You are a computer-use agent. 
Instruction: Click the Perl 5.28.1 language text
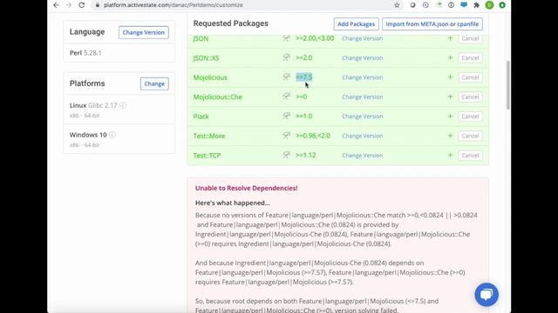pos(85,53)
